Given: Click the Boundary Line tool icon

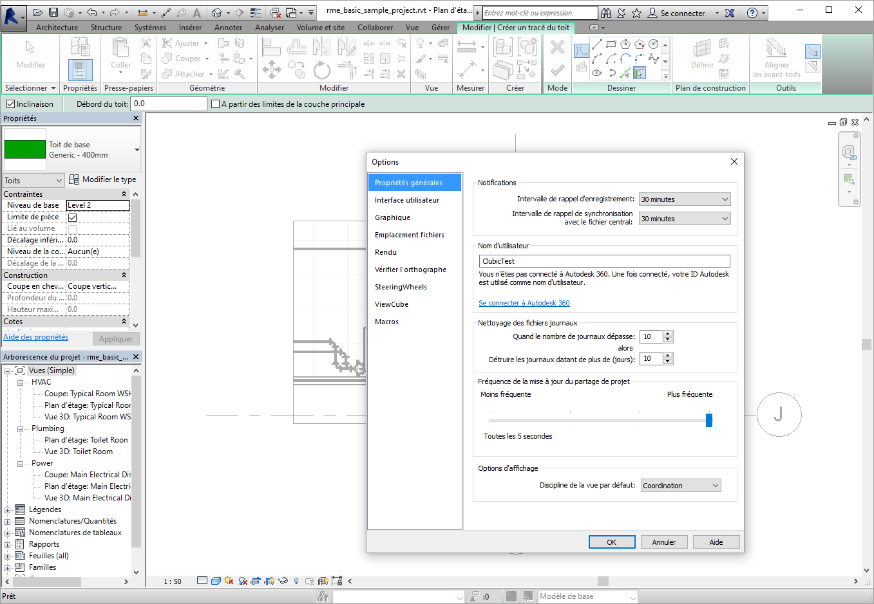Looking at the screenshot, I should (x=581, y=50).
